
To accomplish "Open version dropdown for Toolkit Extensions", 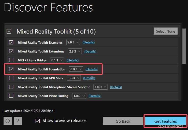I will [x=75, y=51].
